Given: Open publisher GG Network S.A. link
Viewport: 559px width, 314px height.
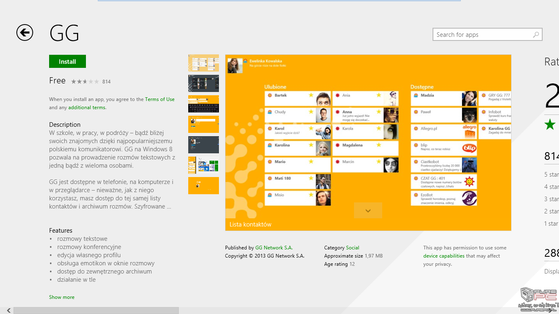Looking at the screenshot, I should (x=274, y=248).
